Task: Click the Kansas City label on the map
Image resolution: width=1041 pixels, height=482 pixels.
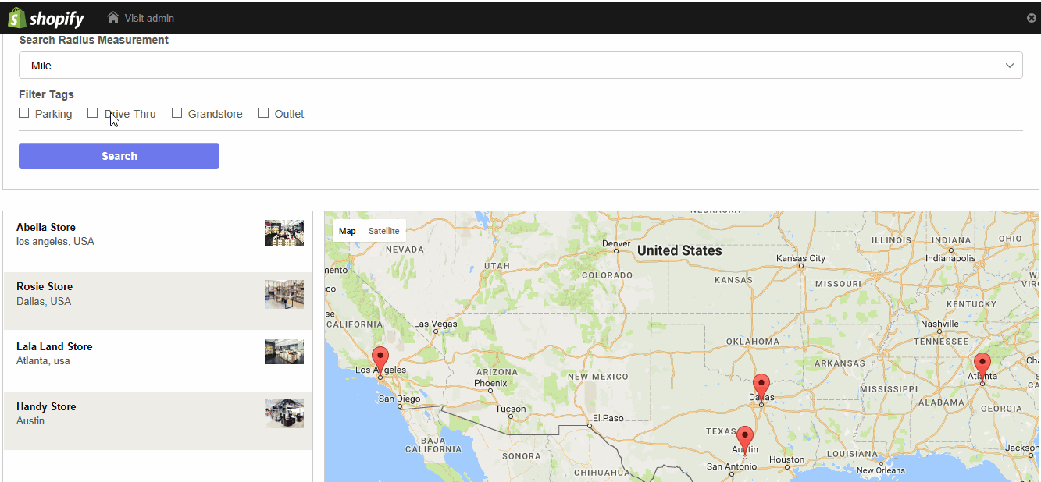Action: (800, 258)
